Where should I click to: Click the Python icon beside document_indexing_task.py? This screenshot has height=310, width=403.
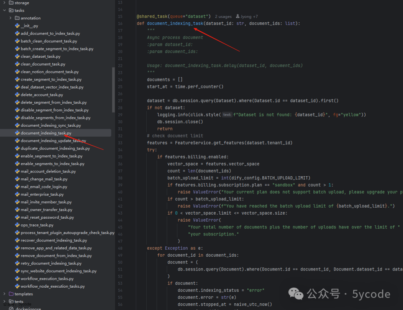click(17, 133)
